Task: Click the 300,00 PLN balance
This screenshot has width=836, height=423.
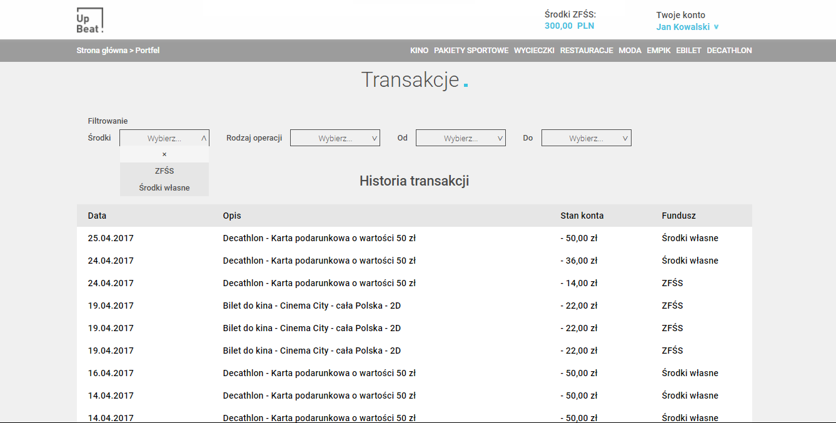Action: tap(569, 26)
